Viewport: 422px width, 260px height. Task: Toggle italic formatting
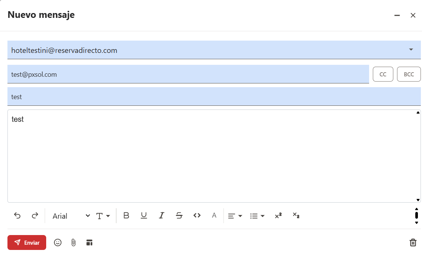tap(161, 216)
